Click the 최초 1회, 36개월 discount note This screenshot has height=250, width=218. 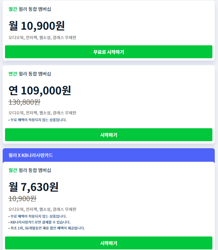(x=47, y=228)
